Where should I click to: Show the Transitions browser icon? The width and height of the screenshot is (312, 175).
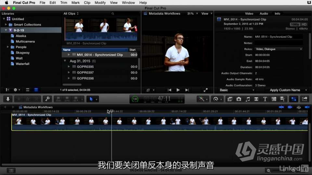[x=256, y=99]
